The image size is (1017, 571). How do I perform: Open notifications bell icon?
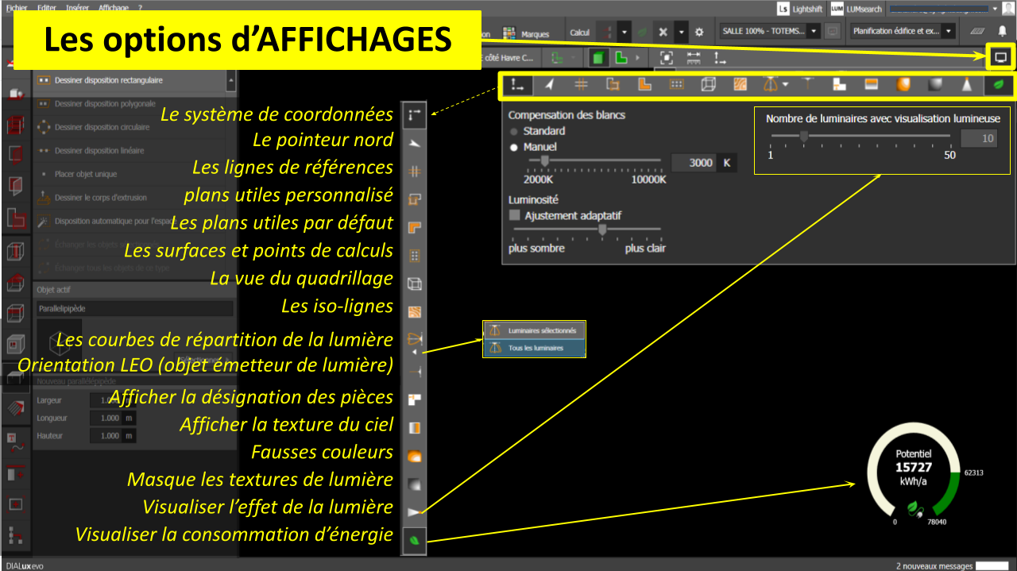tap(1002, 32)
